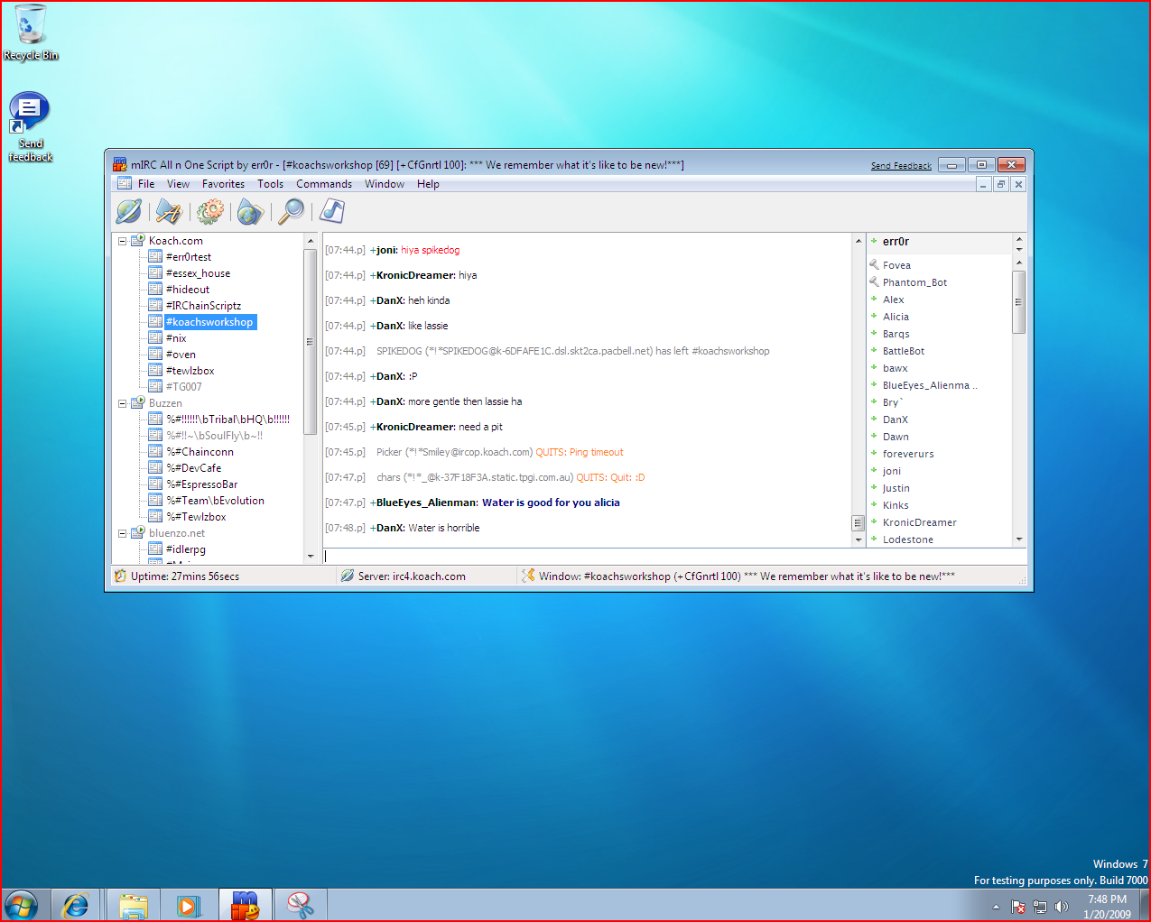Launch Internet Explorer from the taskbar

[x=76, y=905]
